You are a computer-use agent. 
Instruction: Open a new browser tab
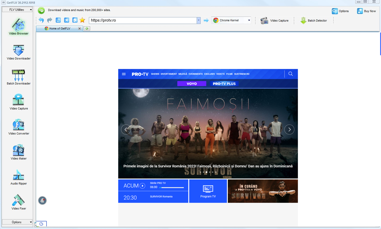[x=87, y=28]
